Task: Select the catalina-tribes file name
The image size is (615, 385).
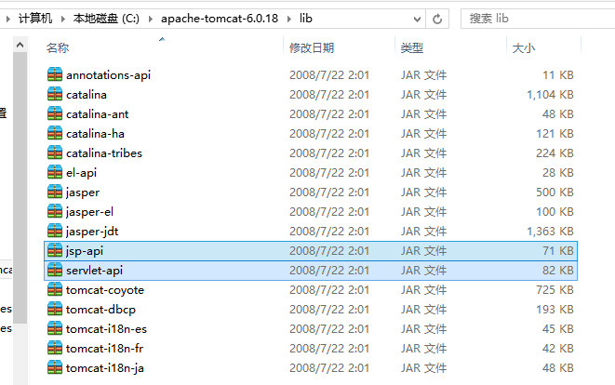Action: click(104, 153)
